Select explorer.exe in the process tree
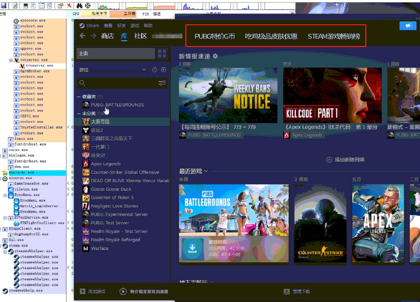420x302 pixels. (21, 172)
